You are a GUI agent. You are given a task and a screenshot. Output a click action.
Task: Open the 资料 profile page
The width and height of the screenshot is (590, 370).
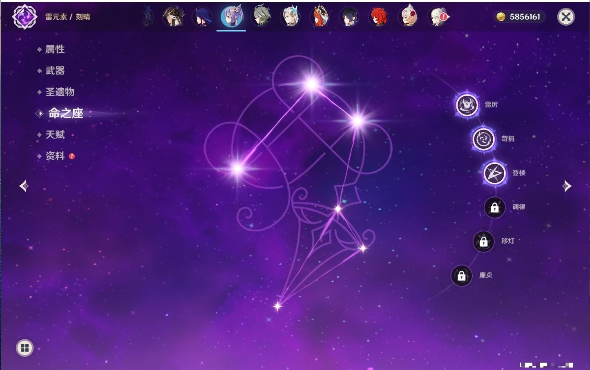pos(55,156)
